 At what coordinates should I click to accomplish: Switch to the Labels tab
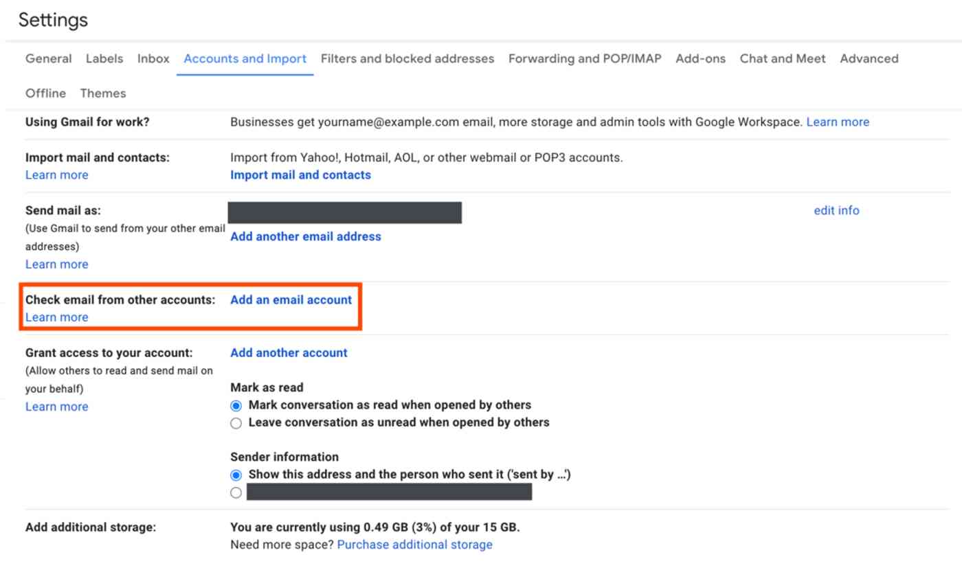click(104, 58)
